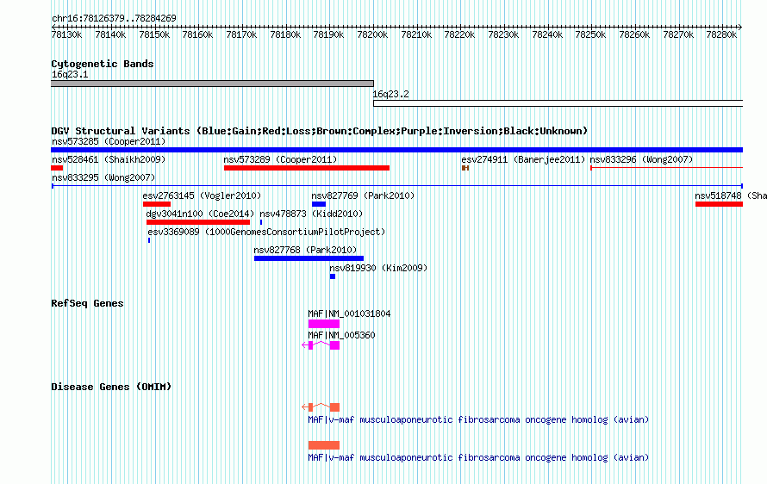Open the upper MAF v-maf OMIM link
767x484 pixels.
point(478,419)
